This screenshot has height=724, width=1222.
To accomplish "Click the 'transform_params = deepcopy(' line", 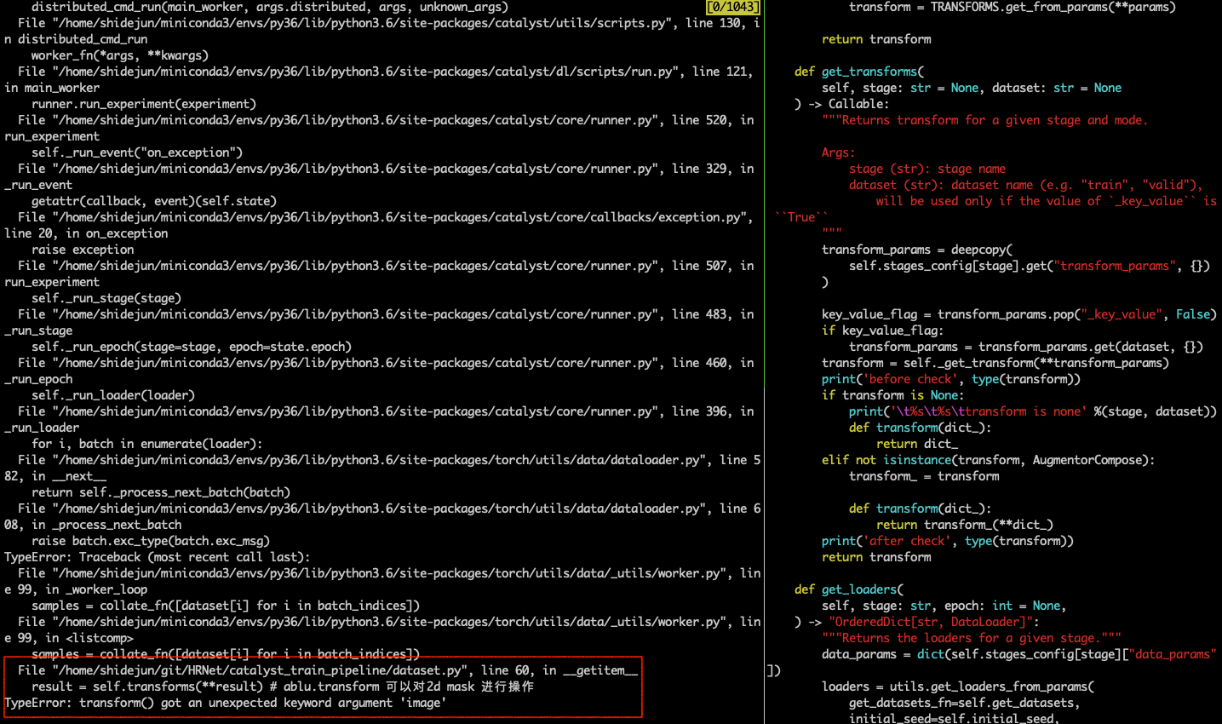I will (917, 250).
